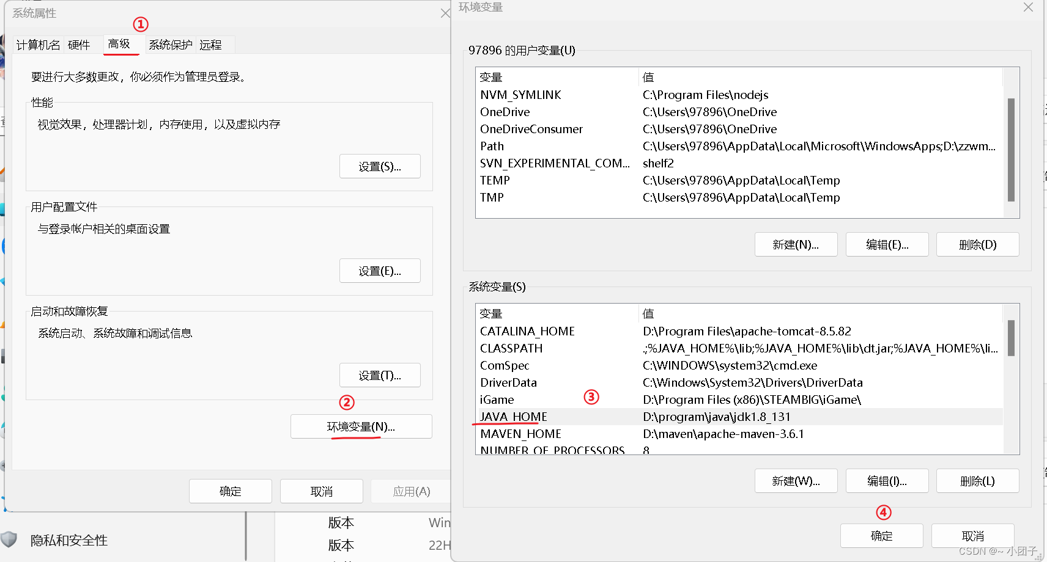Click 取消 in 环境变量 dialog
Screen dimensions: 1047x562
tap(972, 536)
